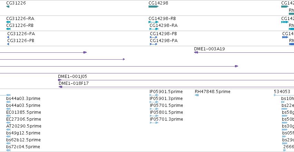
Task: Click the EC01385.5prime label
Action: 23,112
